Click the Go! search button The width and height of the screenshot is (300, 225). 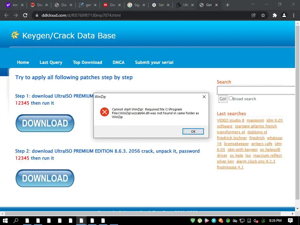click(223, 99)
